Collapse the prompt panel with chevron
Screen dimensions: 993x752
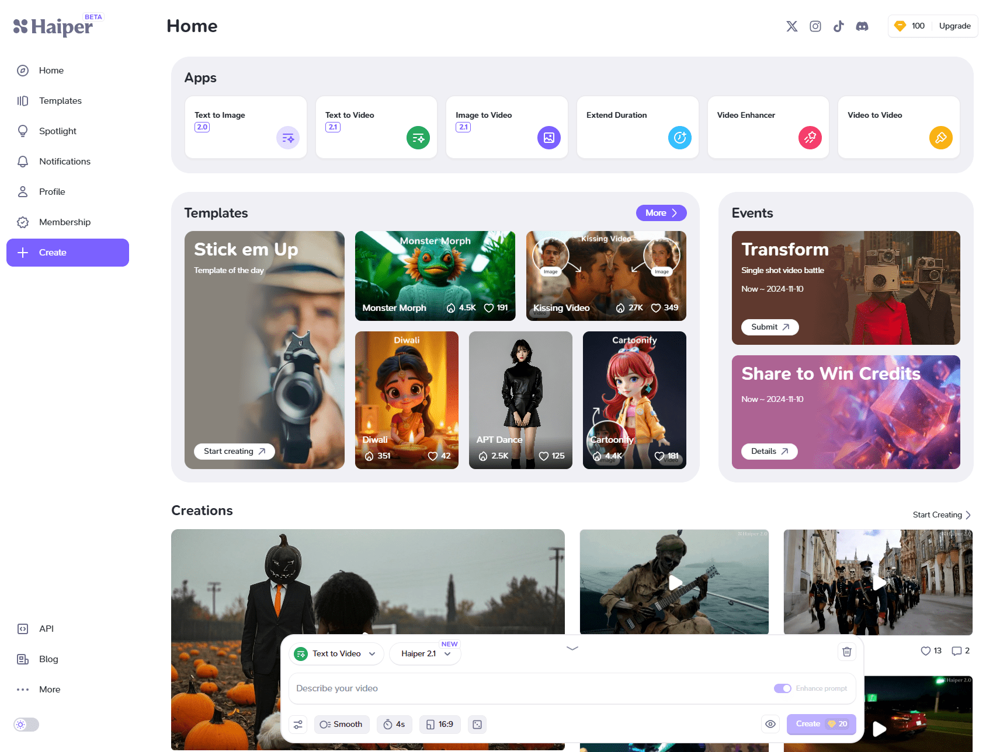572,648
